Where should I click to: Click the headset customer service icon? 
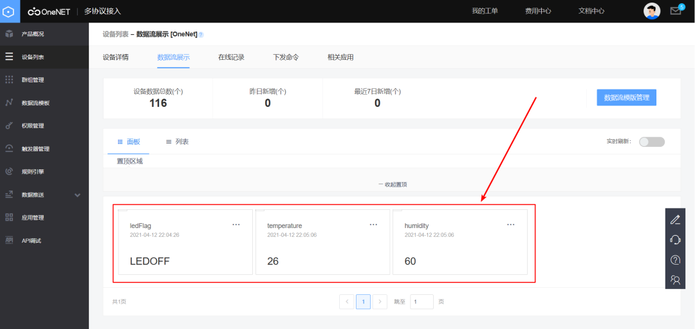click(x=675, y=240)
